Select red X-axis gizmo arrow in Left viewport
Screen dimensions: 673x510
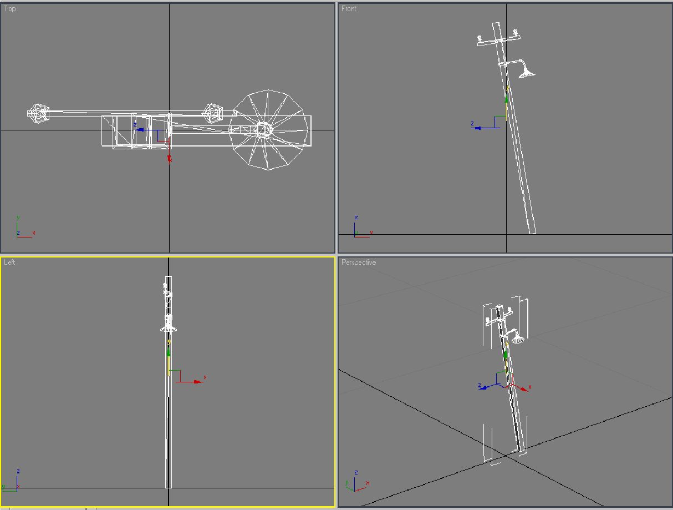197,382
